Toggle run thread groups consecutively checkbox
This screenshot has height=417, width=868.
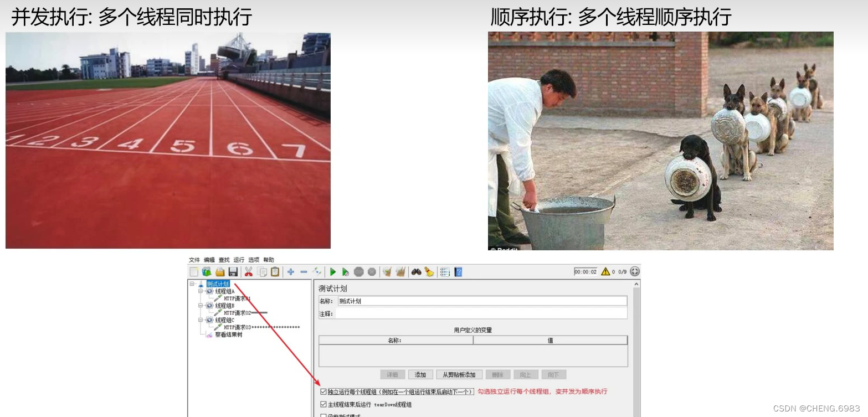(x=323, y=392)
